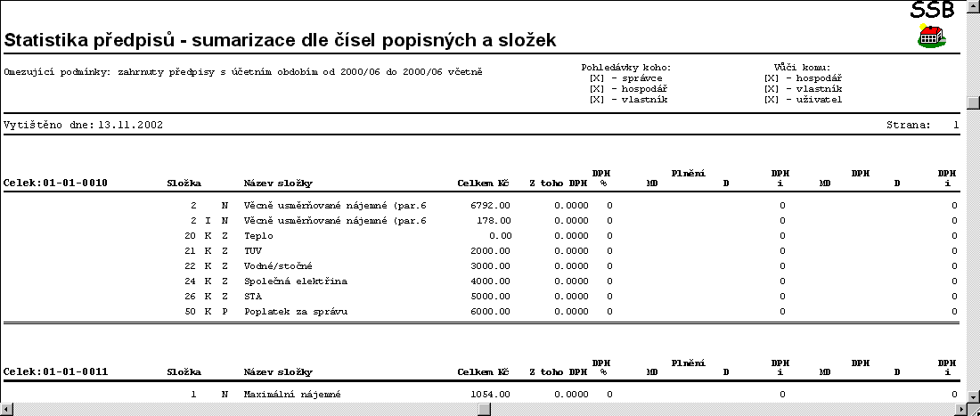Click the Teplo row name
Viewport: 980px width, 416px height.
[258, 236]
